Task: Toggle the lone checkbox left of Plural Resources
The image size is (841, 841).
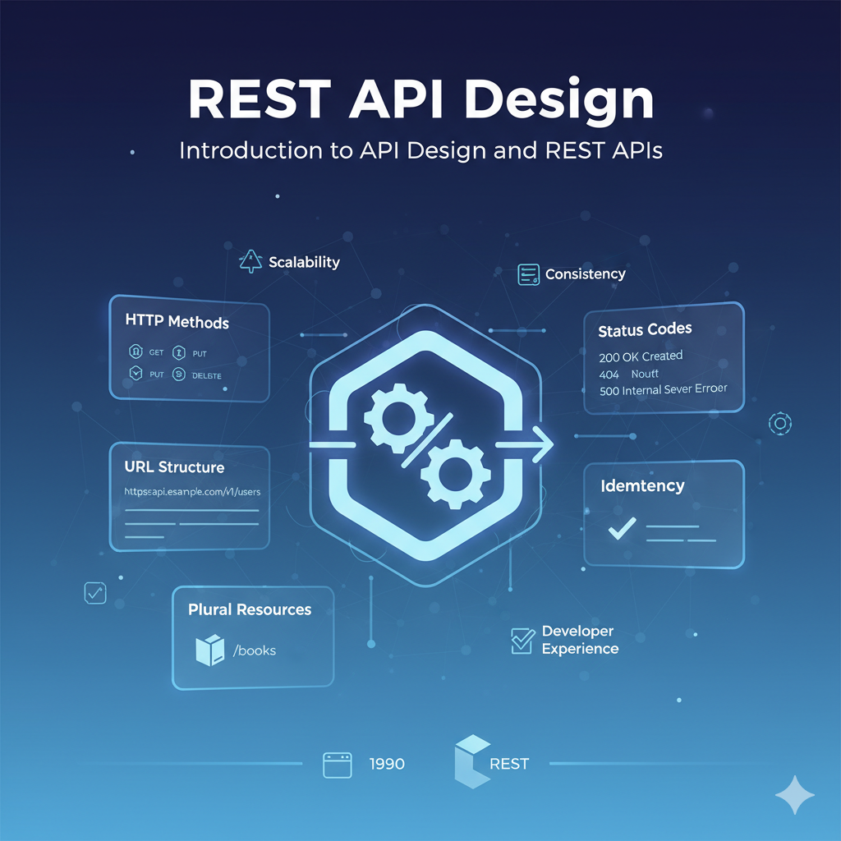Action: point(95,593)
